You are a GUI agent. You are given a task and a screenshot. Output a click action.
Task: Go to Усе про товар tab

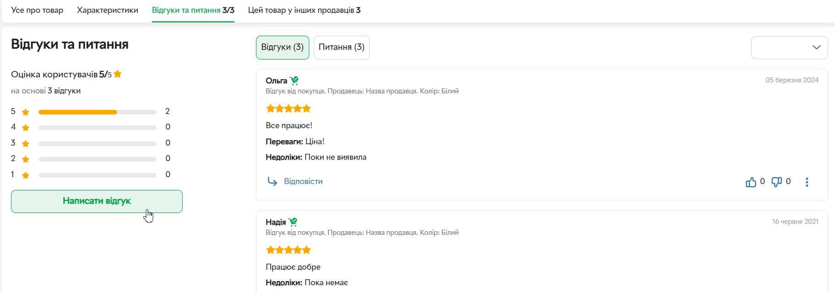click(x=37, y=10)
